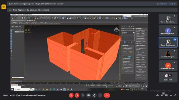
Task: Dismiss the banner with 'Закрити'
Action: pos(173,4)
